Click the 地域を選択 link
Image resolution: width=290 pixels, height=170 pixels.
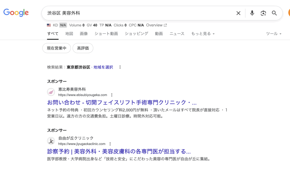coord(103,67)
